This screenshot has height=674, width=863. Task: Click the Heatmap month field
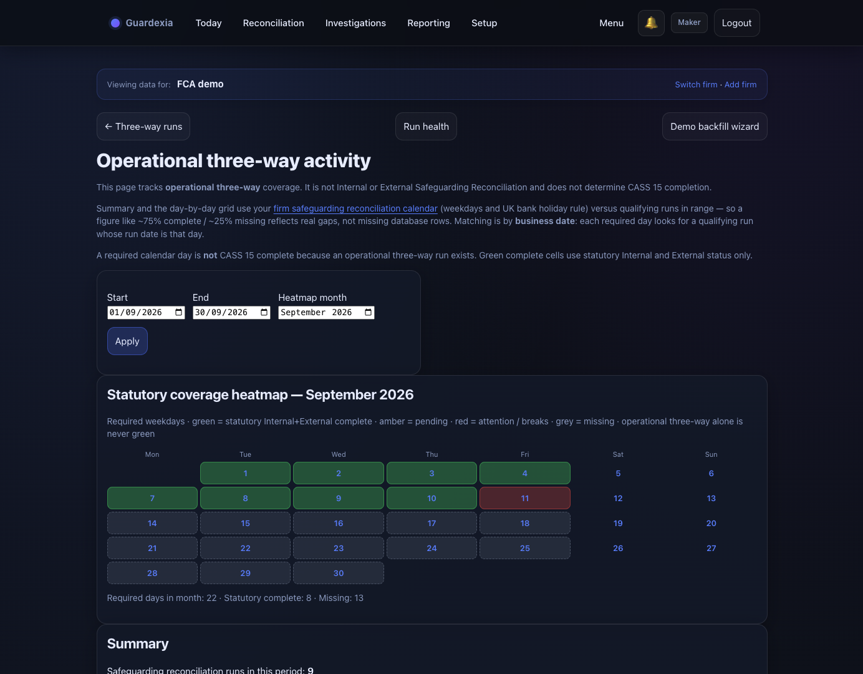(326, 312)
